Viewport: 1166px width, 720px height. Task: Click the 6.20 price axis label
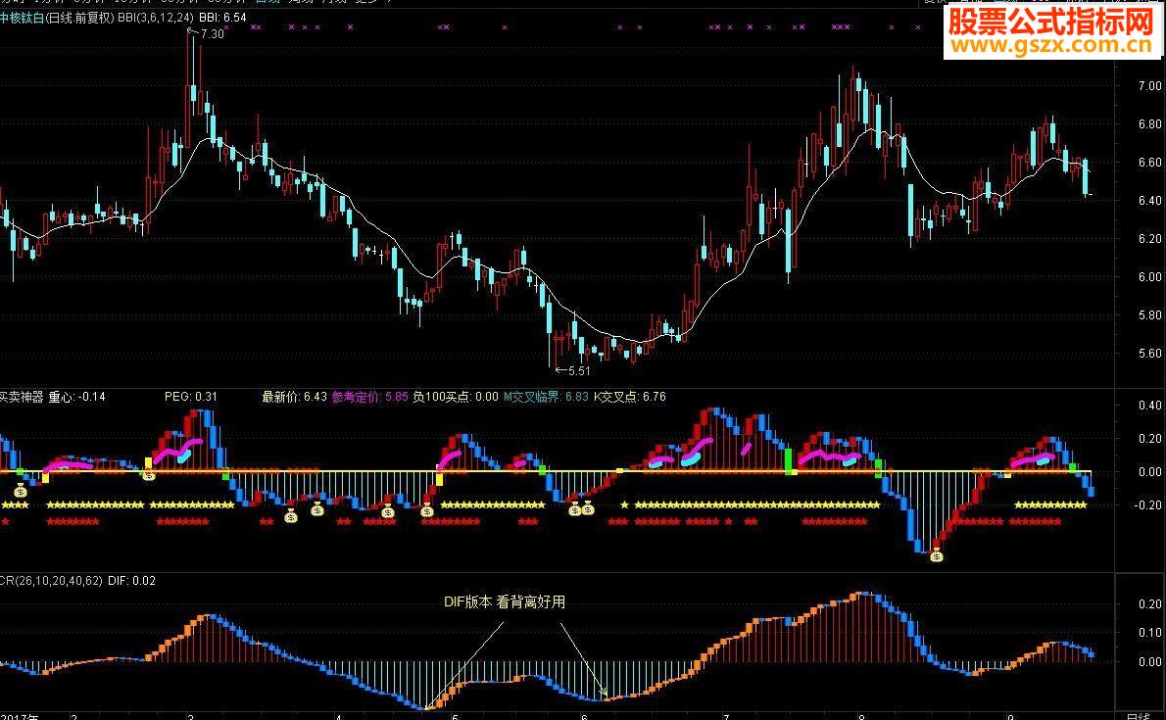point(1149,239)
